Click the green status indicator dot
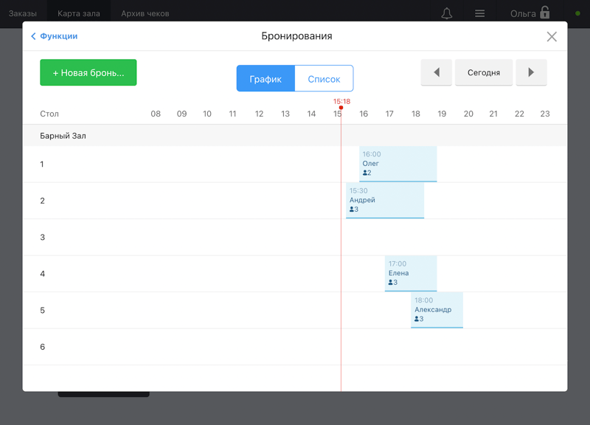590x425 pixels. point(577,13)
